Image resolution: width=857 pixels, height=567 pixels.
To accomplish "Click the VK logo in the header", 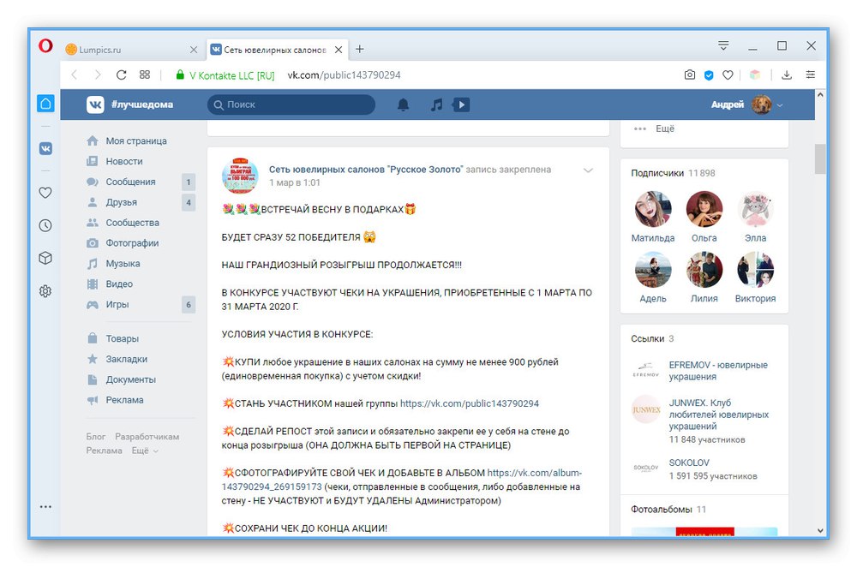I will click(x=95, y=104).
